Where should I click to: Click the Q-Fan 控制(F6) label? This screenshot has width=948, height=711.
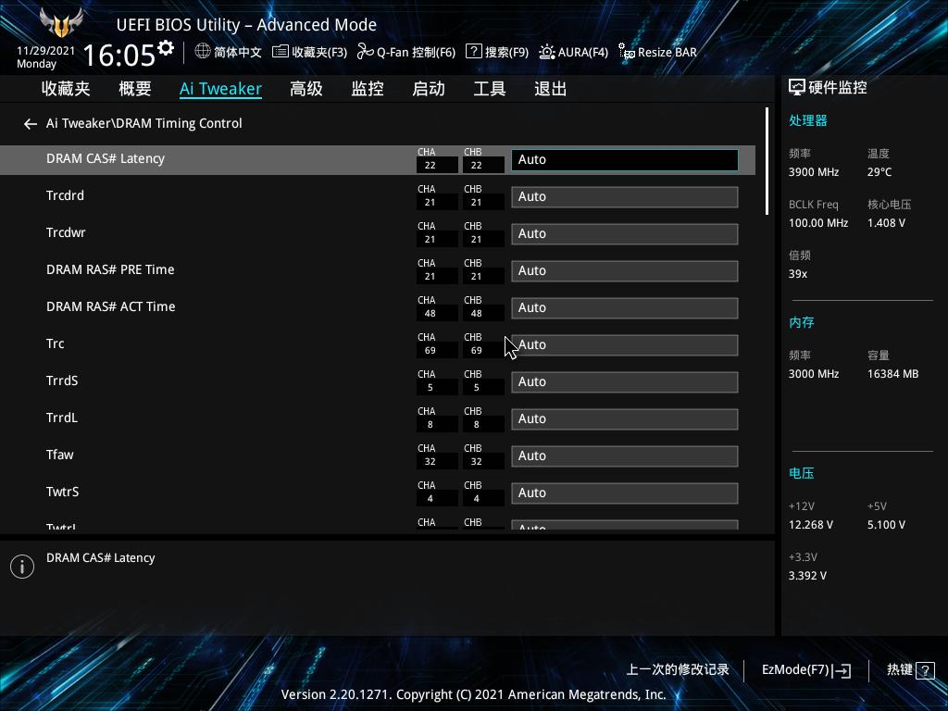(x=416, y=52)
